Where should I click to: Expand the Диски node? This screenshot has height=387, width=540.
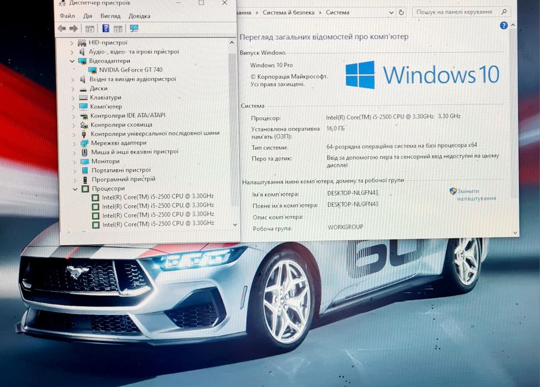point(73,89)
